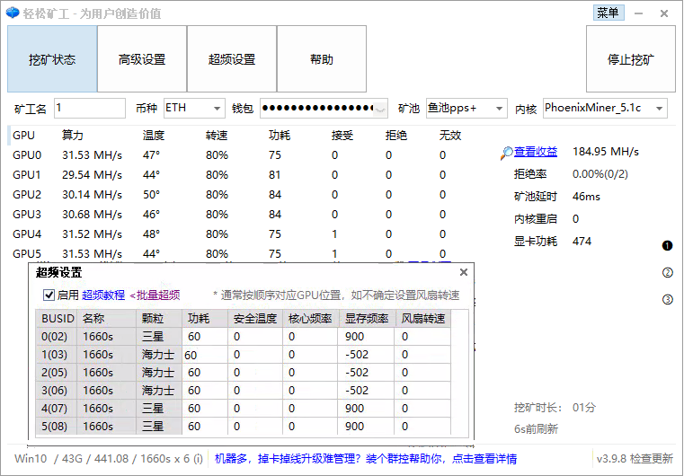Screen dimensions: 684x476
Task: Close the 超频设置 overclock panel
Action: pos(464,272)
